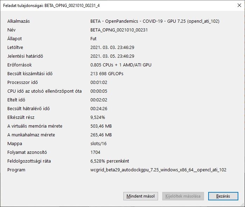The height and width of the screenshot is (207, 245).
Task: Select processor time 00:01:02
Action: (99, 82)
